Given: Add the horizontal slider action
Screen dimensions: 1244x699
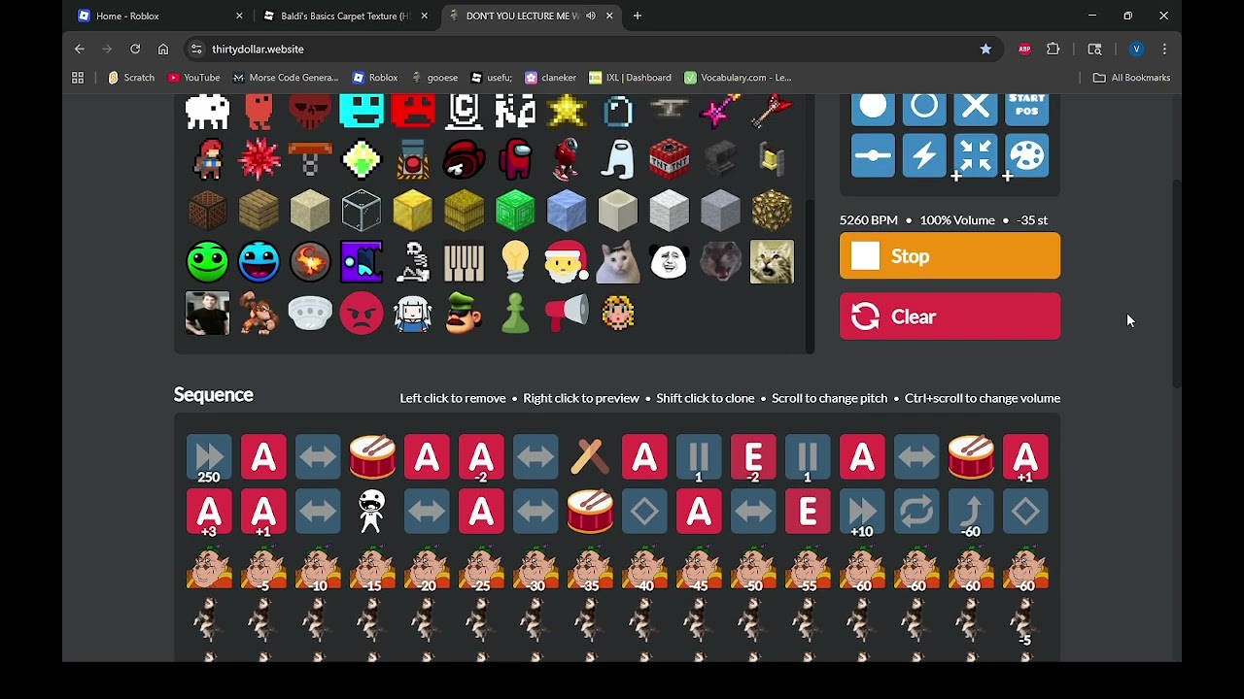Looking at the screenshot, I should click(x=873, y=156).
